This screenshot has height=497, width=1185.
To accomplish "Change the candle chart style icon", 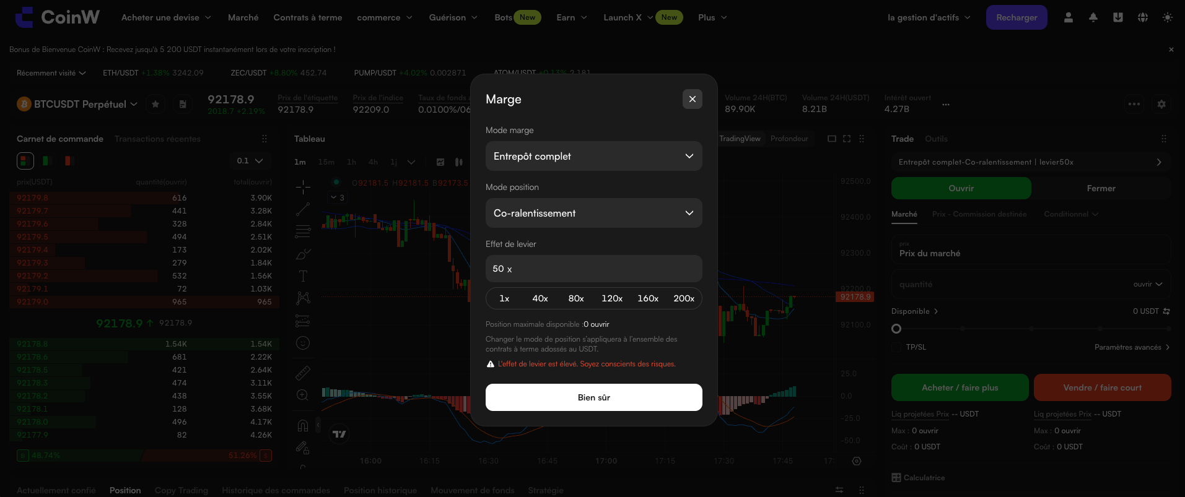I will tap(459, 162).
